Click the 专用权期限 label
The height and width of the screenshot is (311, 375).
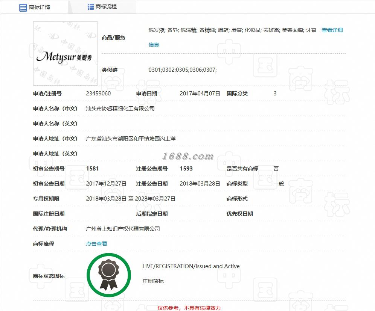[x=46, y=199]
